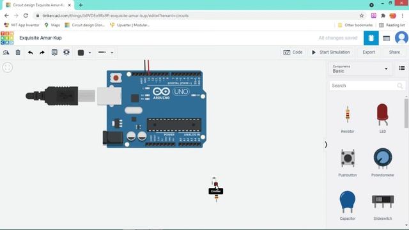The height and width of the screenshot is (230, 409).
Task: Open the Components Basic dropdown
Action: coord(360,69)
